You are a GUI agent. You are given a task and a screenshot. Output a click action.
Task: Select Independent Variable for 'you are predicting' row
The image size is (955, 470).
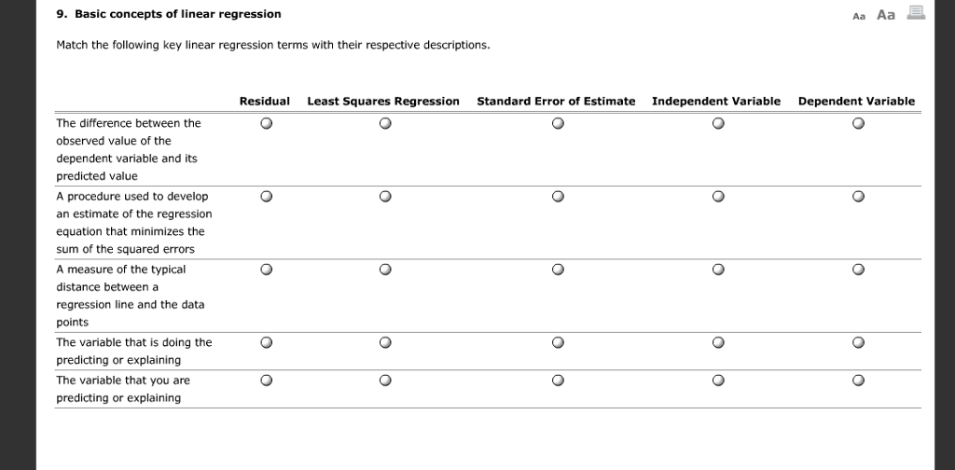(x=718, y=380)
